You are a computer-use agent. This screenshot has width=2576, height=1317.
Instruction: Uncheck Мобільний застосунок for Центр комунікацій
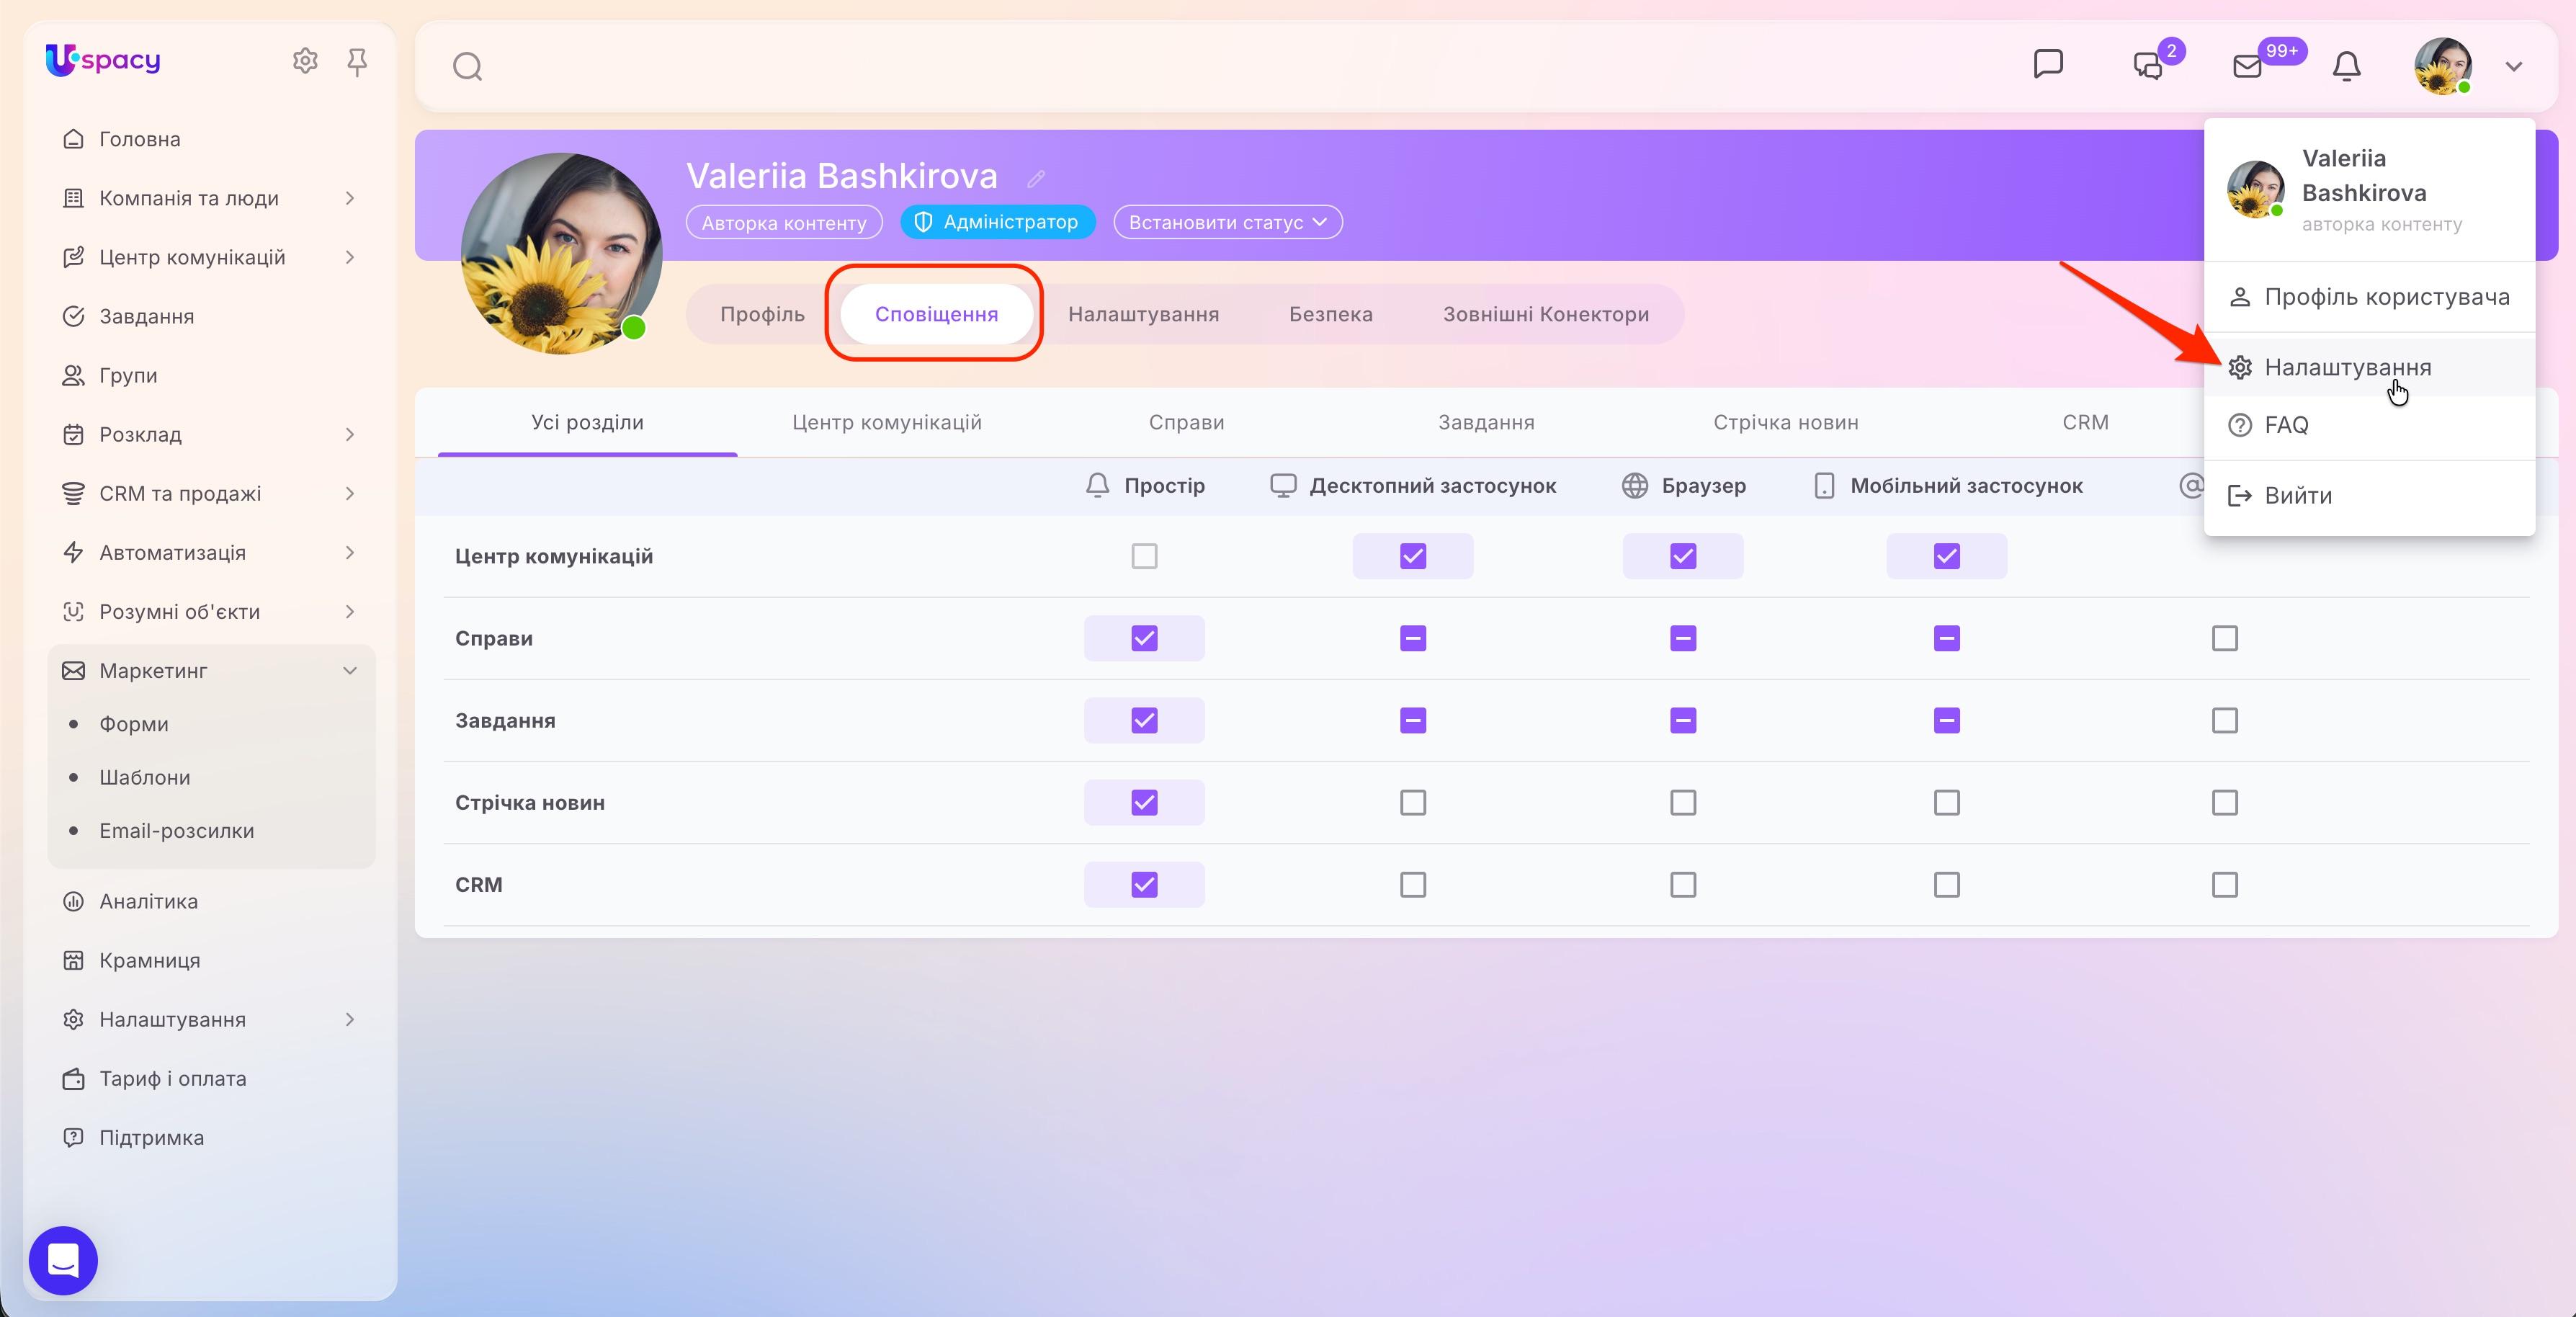1946,556
